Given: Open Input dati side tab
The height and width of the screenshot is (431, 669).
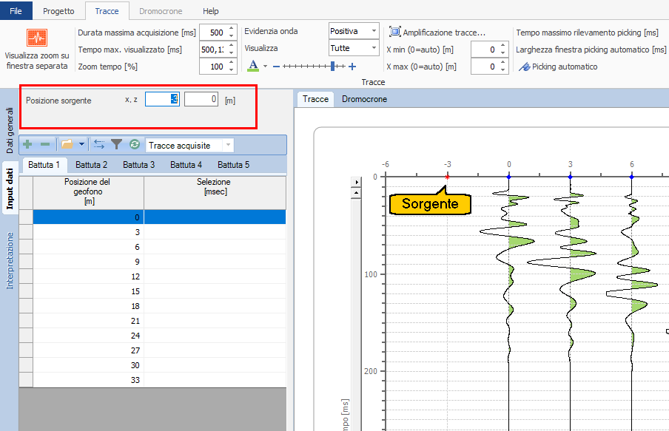Looking at the screenshot, I should coord(10,189).
